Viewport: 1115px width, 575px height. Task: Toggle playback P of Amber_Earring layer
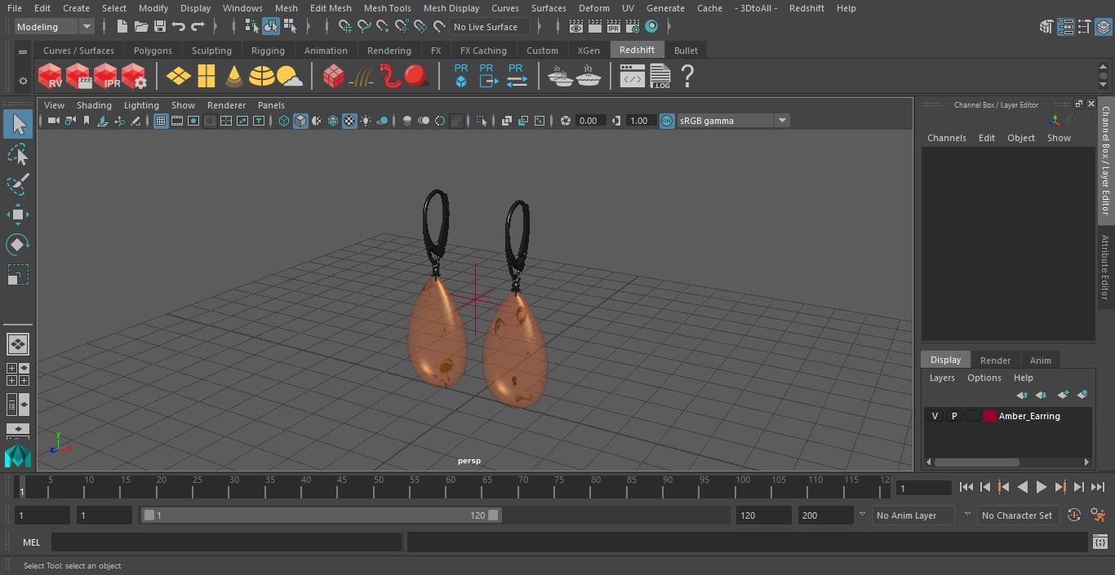pyautogui.click(x=953, y=416)
